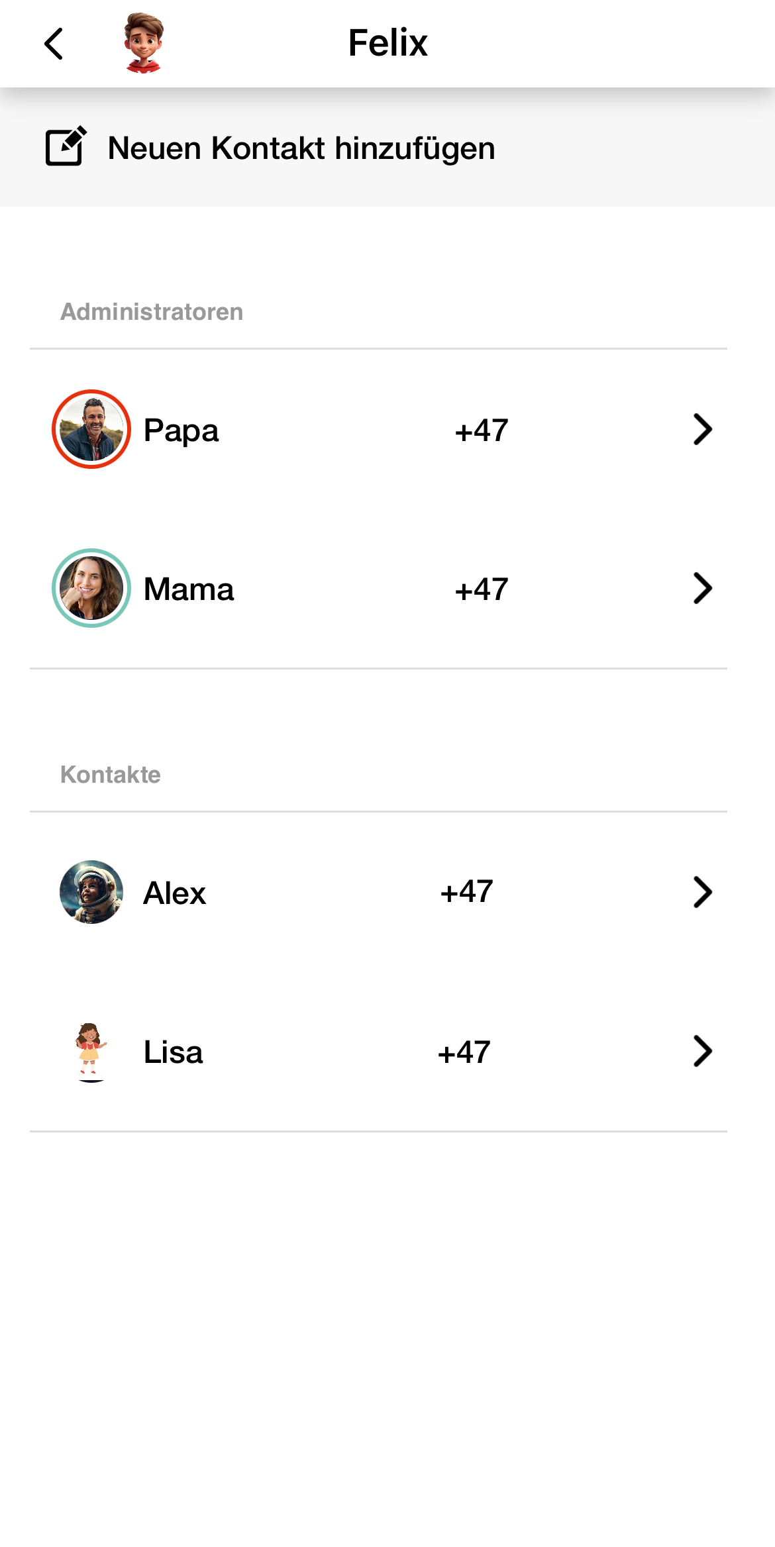775x1547 pixels.
Task: Open Mama's details via chevron arrow
Action: pos(702,588)
